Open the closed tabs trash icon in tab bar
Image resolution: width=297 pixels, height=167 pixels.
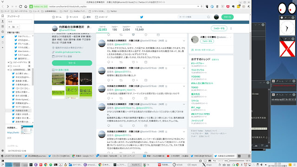coord(249,156)
